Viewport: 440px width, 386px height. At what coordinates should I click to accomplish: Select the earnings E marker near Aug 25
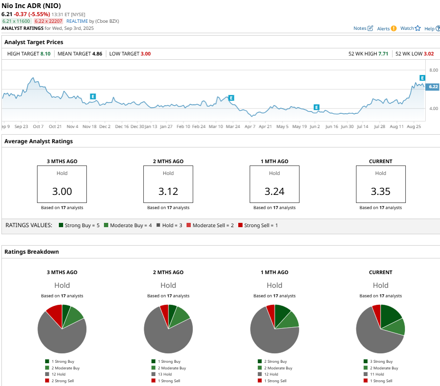point(422,78)
